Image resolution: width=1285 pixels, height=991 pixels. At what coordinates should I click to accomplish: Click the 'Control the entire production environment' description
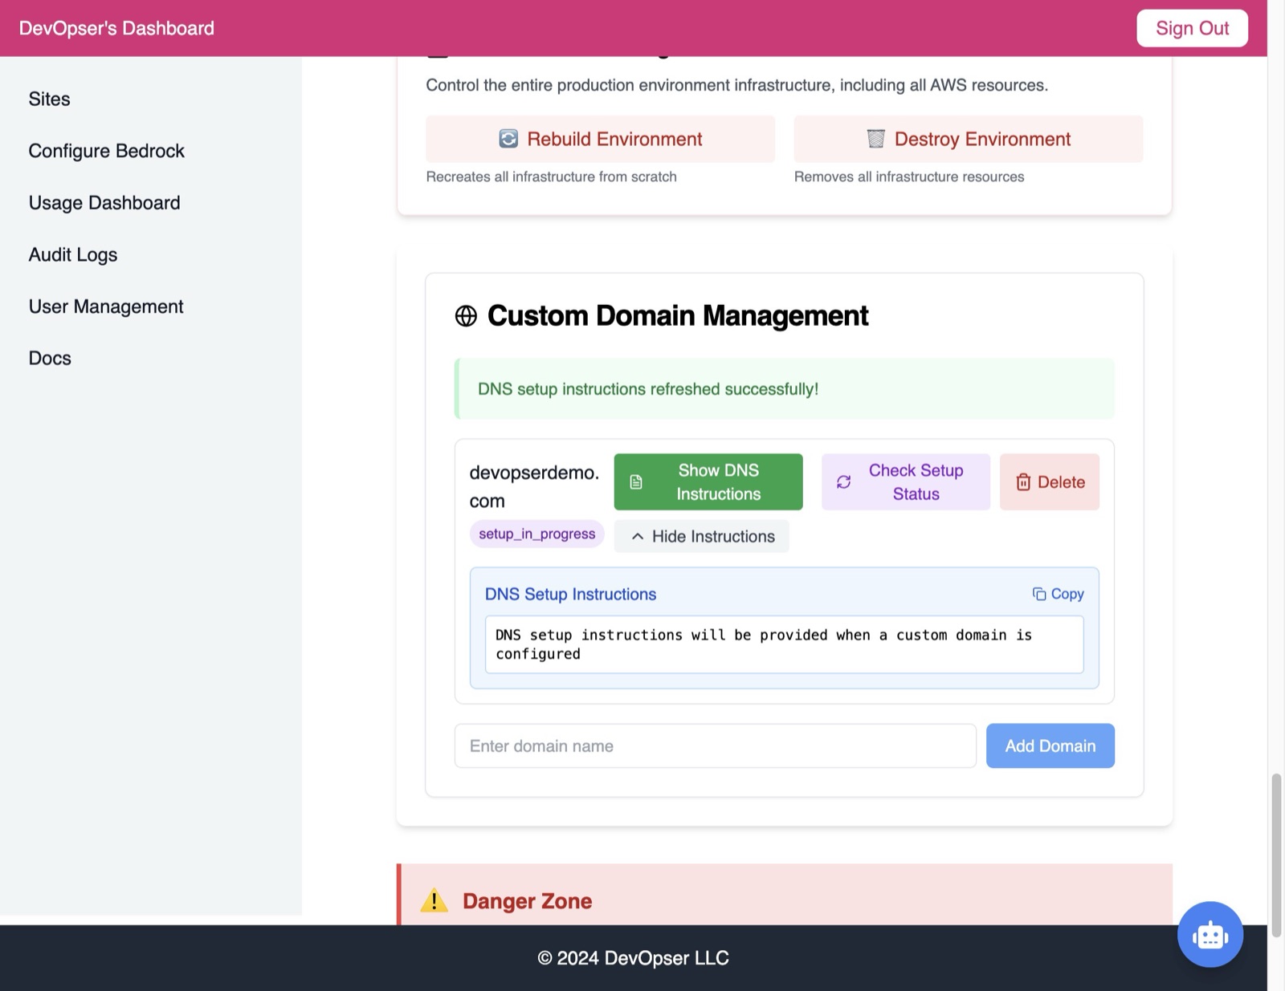(x=737, y=85)
